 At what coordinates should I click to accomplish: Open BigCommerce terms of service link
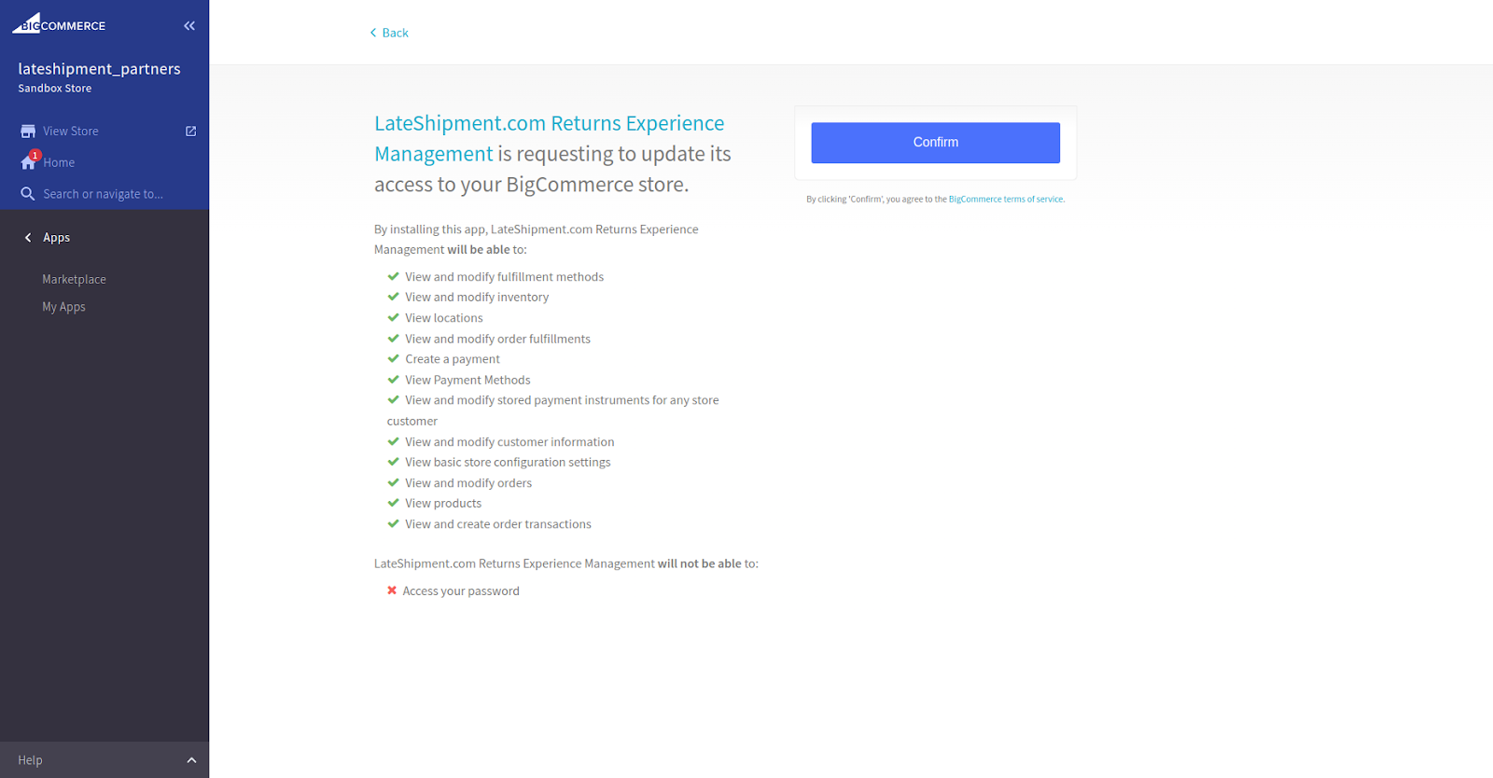(x=1006, y=199)
